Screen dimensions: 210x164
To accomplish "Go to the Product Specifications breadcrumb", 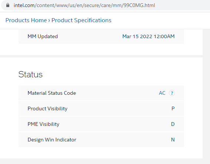I will pyautogui.click(x=81, y=20).
